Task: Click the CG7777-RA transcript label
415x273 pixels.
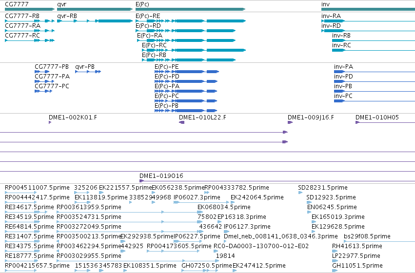Action: [23, 26]
